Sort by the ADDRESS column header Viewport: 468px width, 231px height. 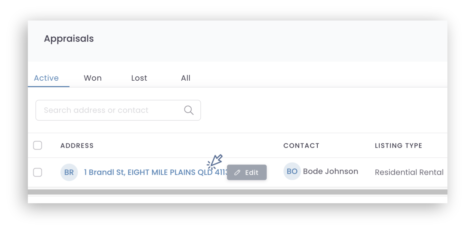pyautogui.click(x=77, y=146)
